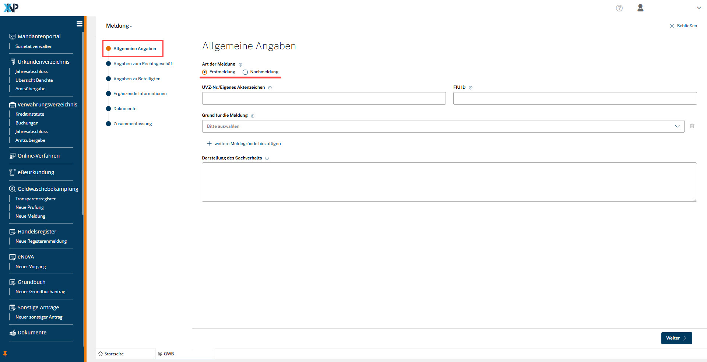The height and width of the screenshot is (362, 707).
Task: Switch to the GWB tab
Action: coord(170,354)
